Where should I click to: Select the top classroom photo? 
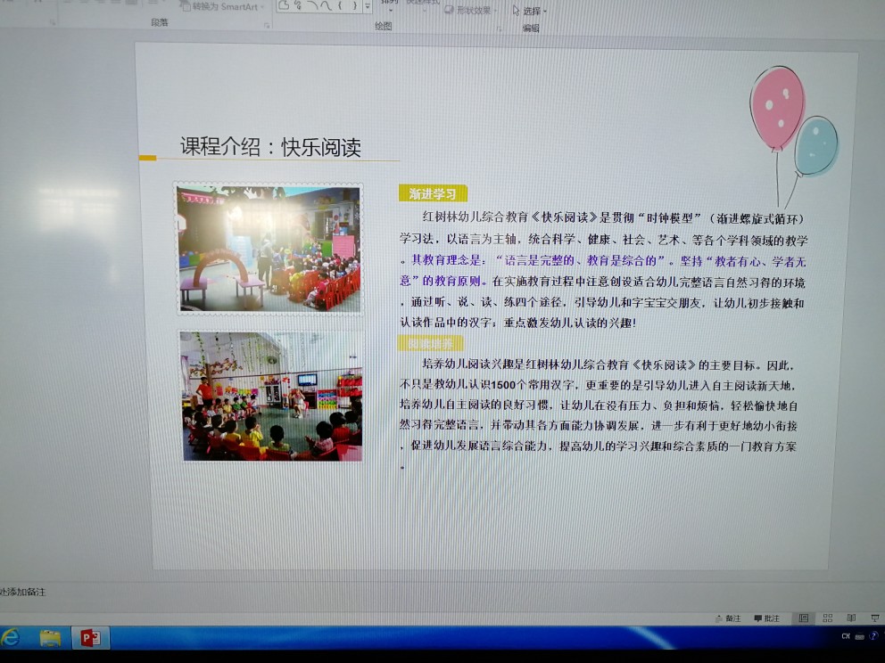[x=269, y=248]
